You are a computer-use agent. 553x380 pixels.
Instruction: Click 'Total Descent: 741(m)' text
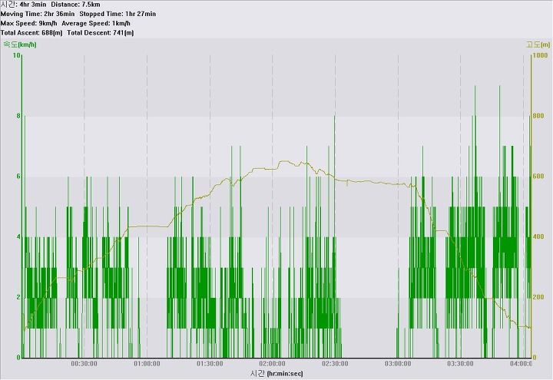(101, 33)
